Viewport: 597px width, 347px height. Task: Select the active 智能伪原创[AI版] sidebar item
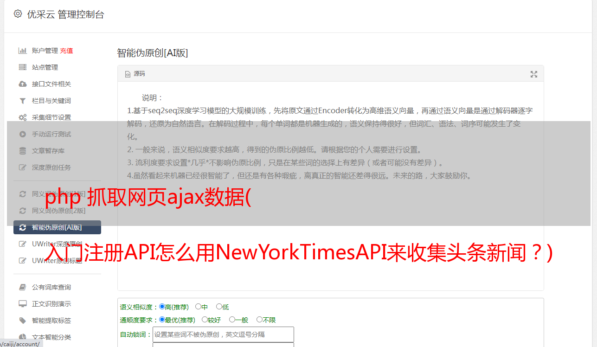point(57,227)
